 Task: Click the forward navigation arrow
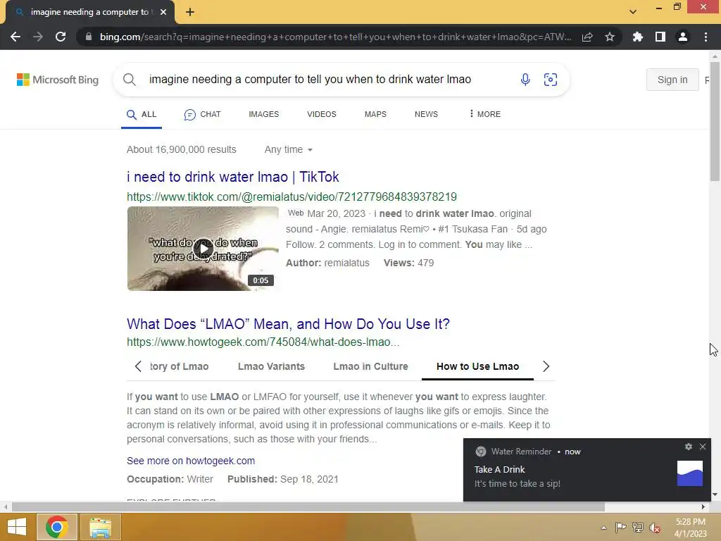pos(38,37)
